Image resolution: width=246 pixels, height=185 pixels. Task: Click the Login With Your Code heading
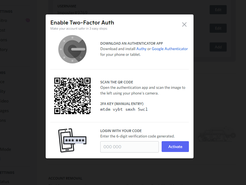[121, 131]
